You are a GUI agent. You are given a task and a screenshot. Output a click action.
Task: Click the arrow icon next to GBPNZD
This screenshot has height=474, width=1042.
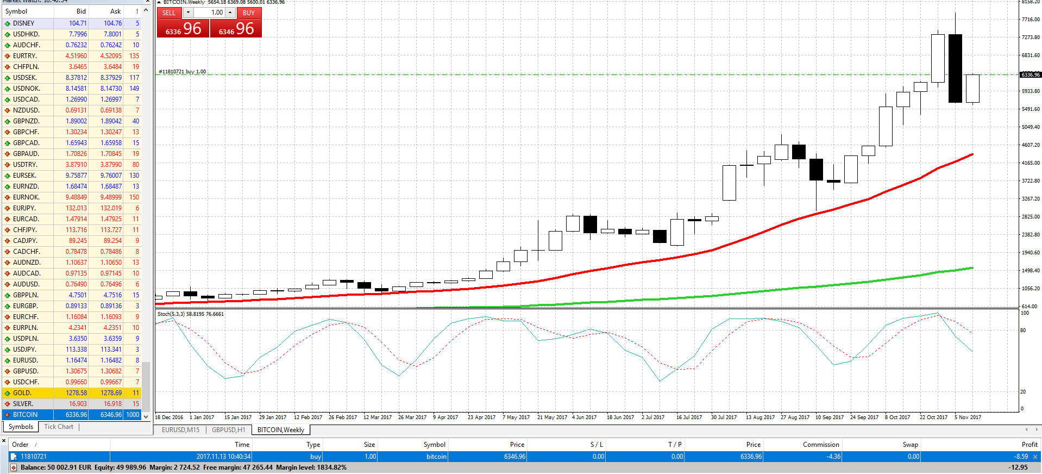tap(8, 121)
